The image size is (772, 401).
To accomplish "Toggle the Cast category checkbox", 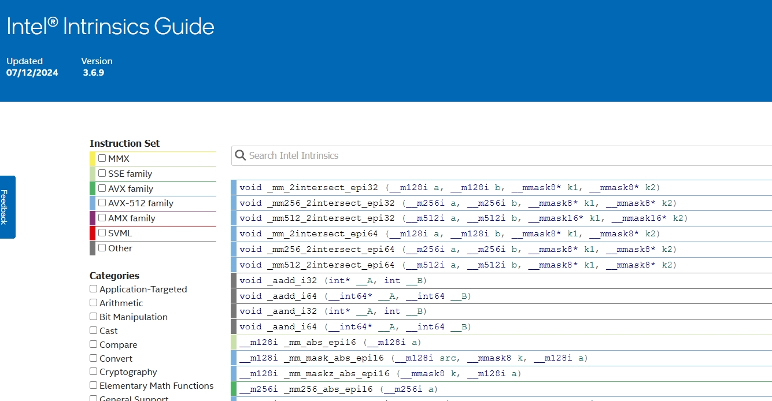I will [93, 331].
